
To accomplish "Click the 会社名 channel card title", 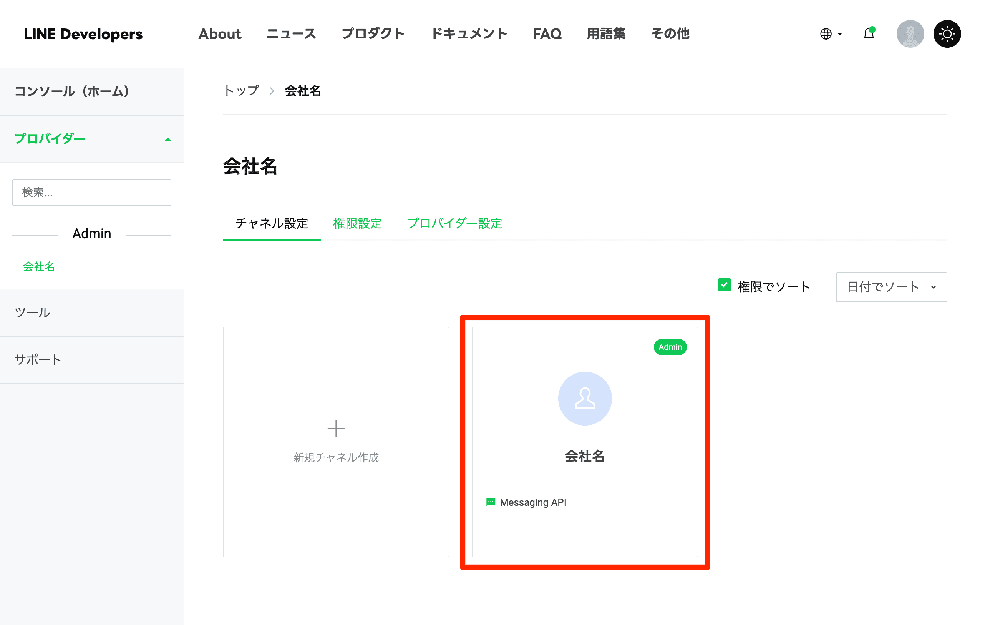I will [585, 456].
